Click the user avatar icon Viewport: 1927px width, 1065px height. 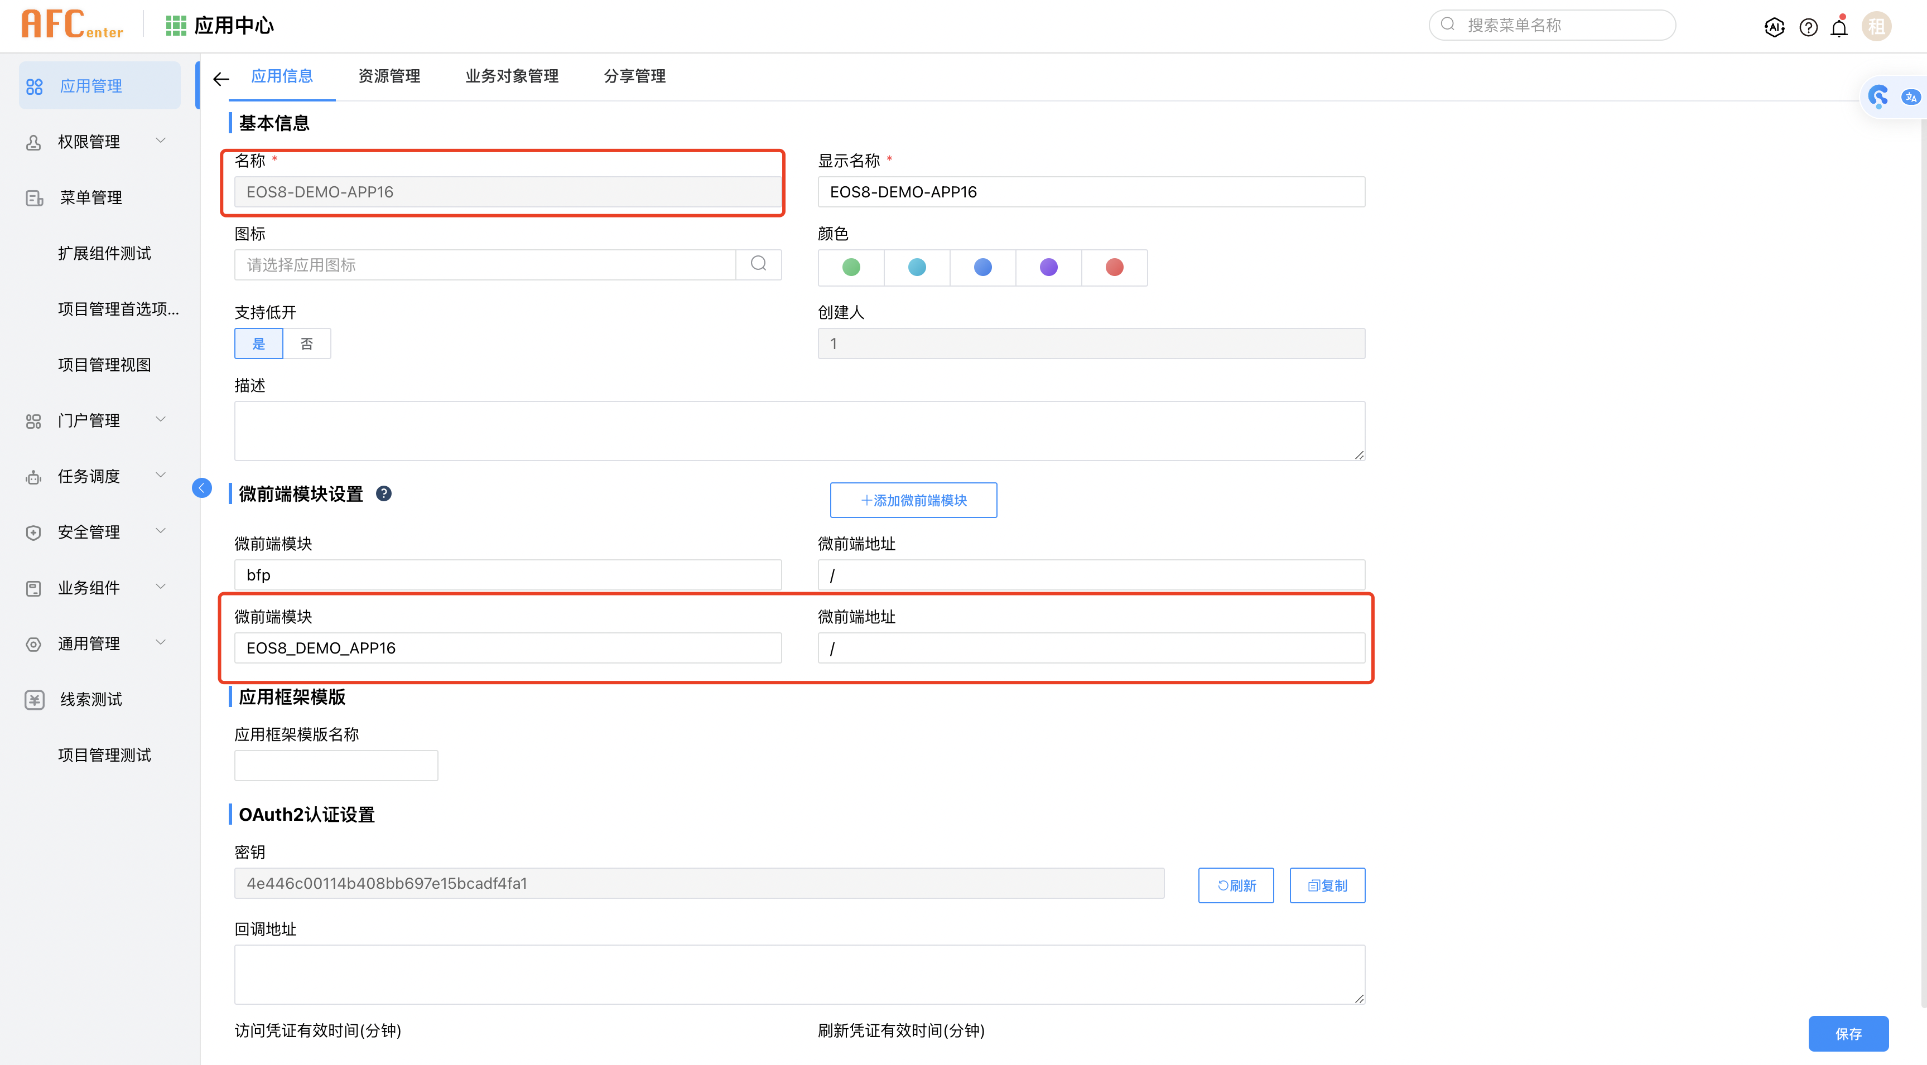pyautogui.click(x=1876, y=27)
